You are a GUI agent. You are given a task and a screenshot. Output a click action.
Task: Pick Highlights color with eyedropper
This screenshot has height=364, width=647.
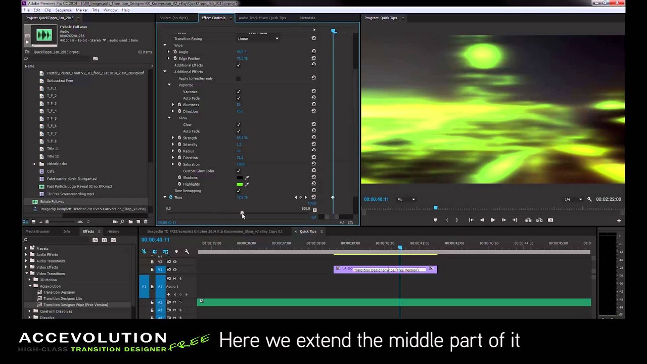click(x=247, y=185)
